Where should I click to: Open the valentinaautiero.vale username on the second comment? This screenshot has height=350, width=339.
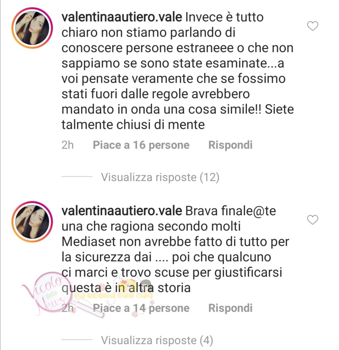point(122,211)
